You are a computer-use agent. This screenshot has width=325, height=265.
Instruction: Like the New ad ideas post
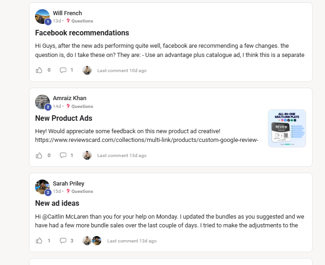pyautogui.click(x=39, y=240)
